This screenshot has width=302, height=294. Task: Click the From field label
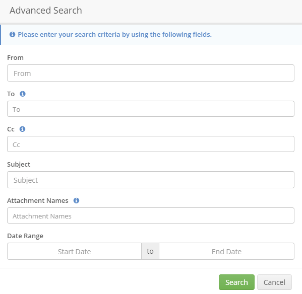pyautogui.click(x=16, y=58)
